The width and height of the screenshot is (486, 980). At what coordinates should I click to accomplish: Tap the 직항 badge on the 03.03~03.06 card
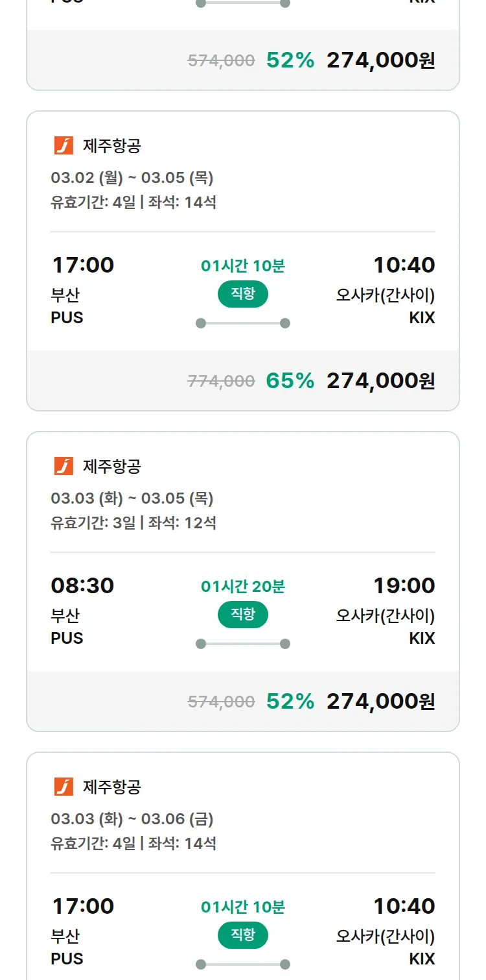(x=243, y=935)
